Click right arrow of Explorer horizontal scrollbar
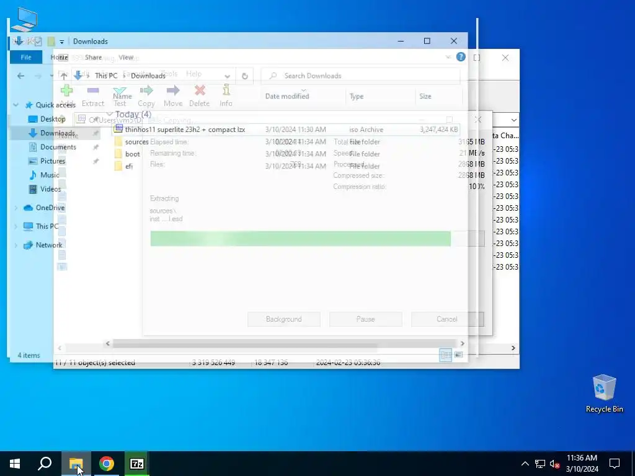The image size is (635, 476). 463,343
